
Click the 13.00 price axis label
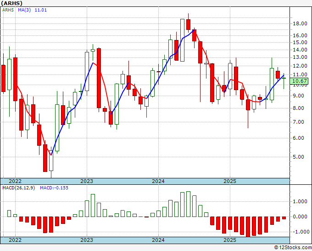point(300,57)
